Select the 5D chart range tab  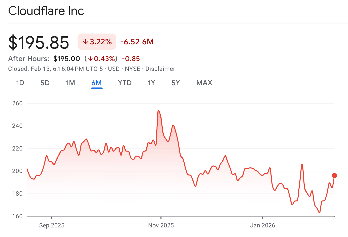[x=45, y=83]
